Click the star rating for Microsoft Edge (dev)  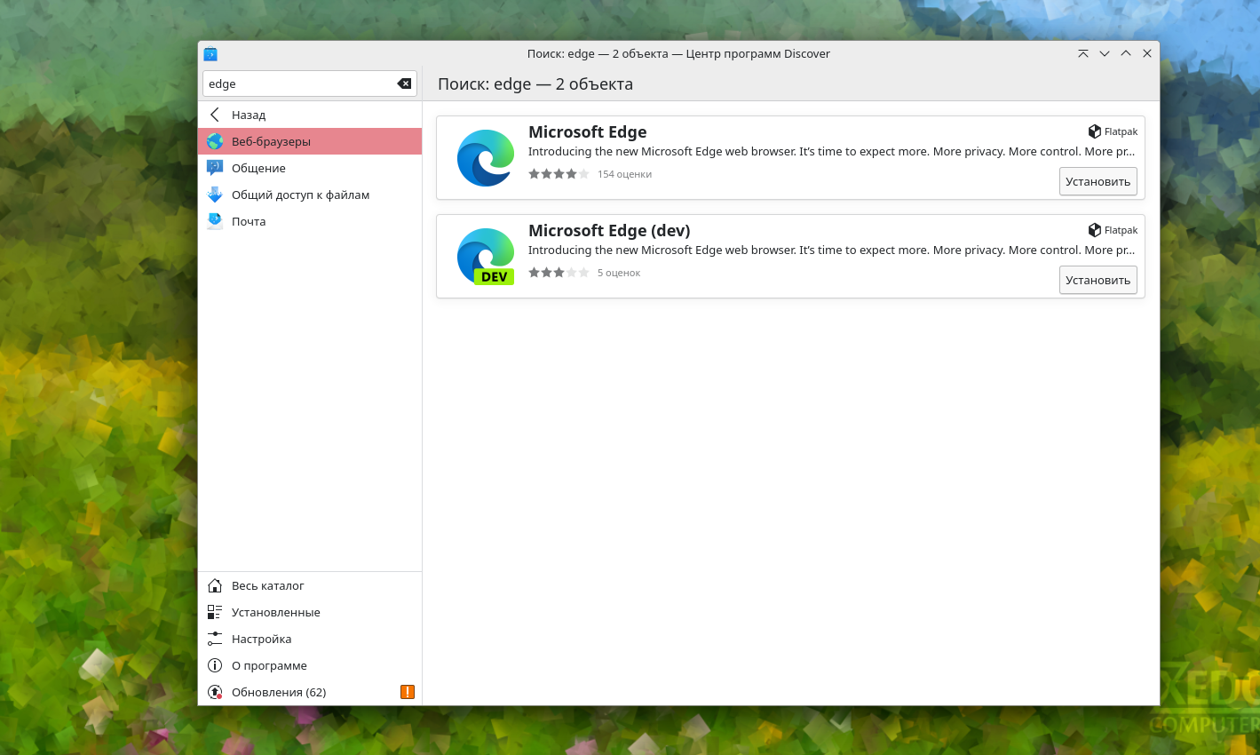point(559,273)
